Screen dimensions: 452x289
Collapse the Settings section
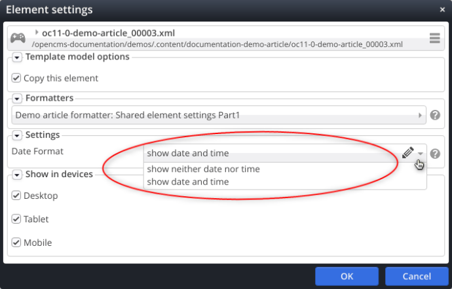point(17,135)
